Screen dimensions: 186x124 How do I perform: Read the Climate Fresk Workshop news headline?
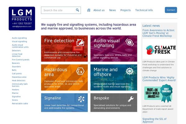[159, 33]
